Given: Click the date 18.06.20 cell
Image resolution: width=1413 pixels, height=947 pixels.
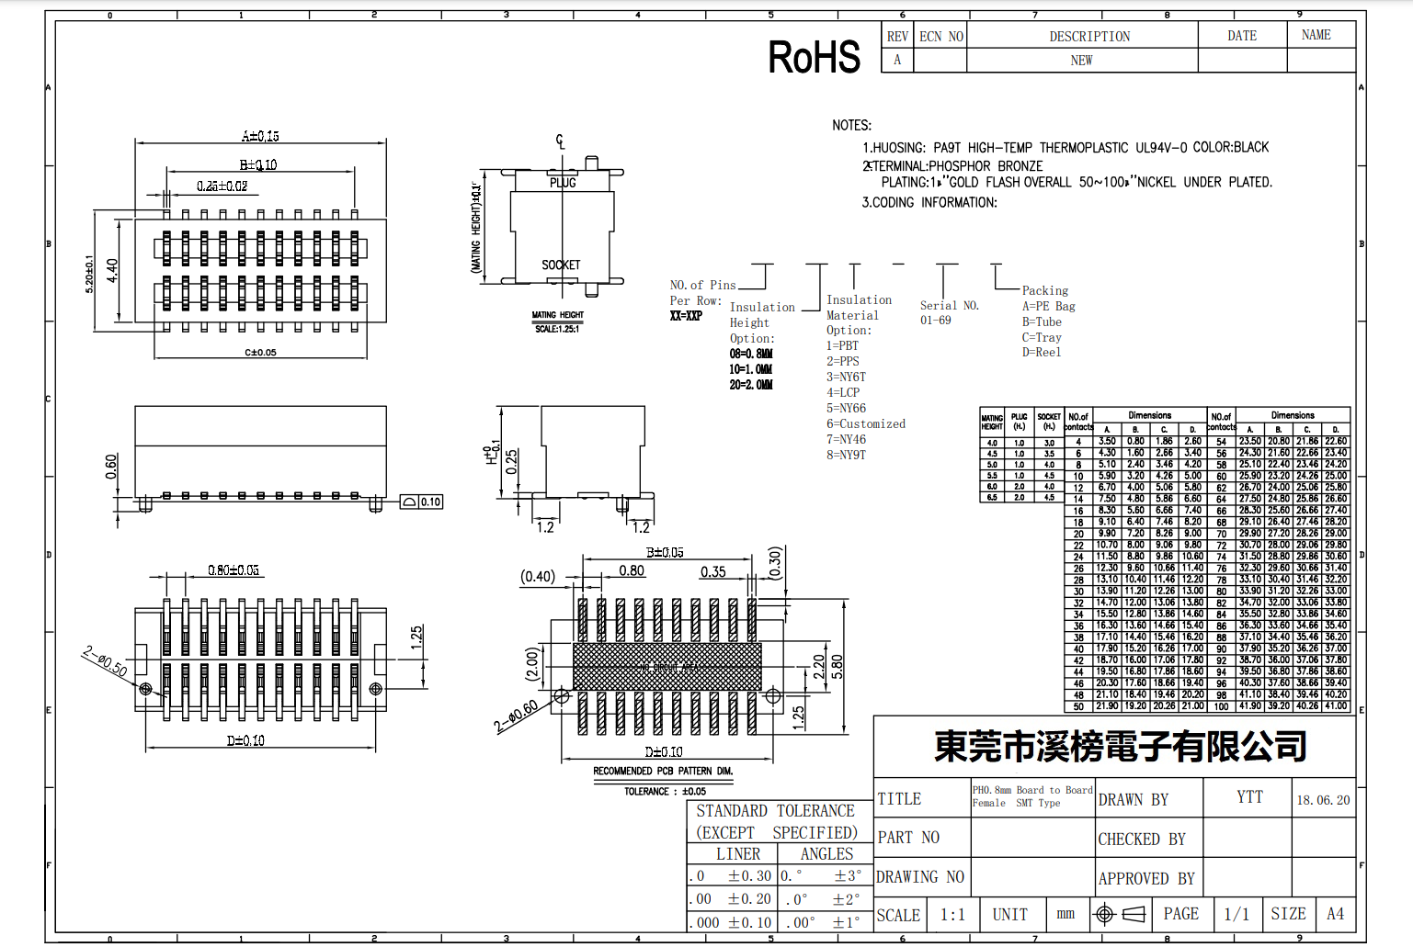Looking at the screenshot, I should [1323, 800].
